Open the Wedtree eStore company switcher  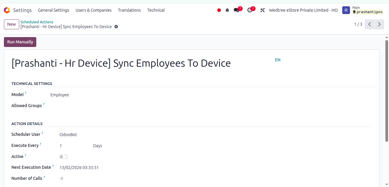(303, 10)
